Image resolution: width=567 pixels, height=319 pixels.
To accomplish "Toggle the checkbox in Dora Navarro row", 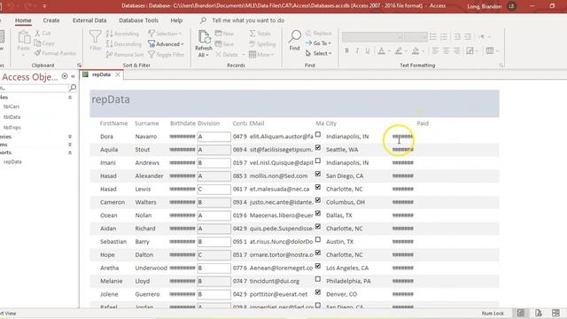I will point(318,135).
